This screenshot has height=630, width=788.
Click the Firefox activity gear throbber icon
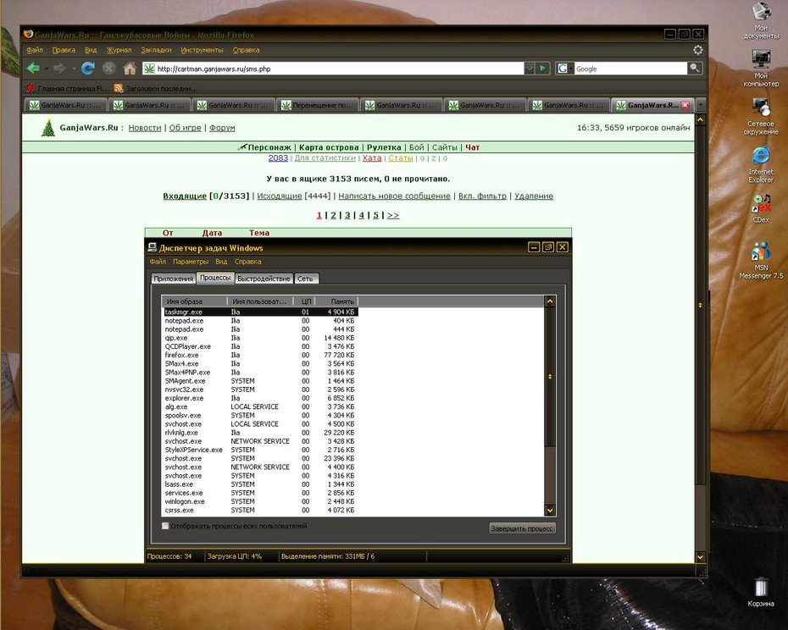point(697,50)
